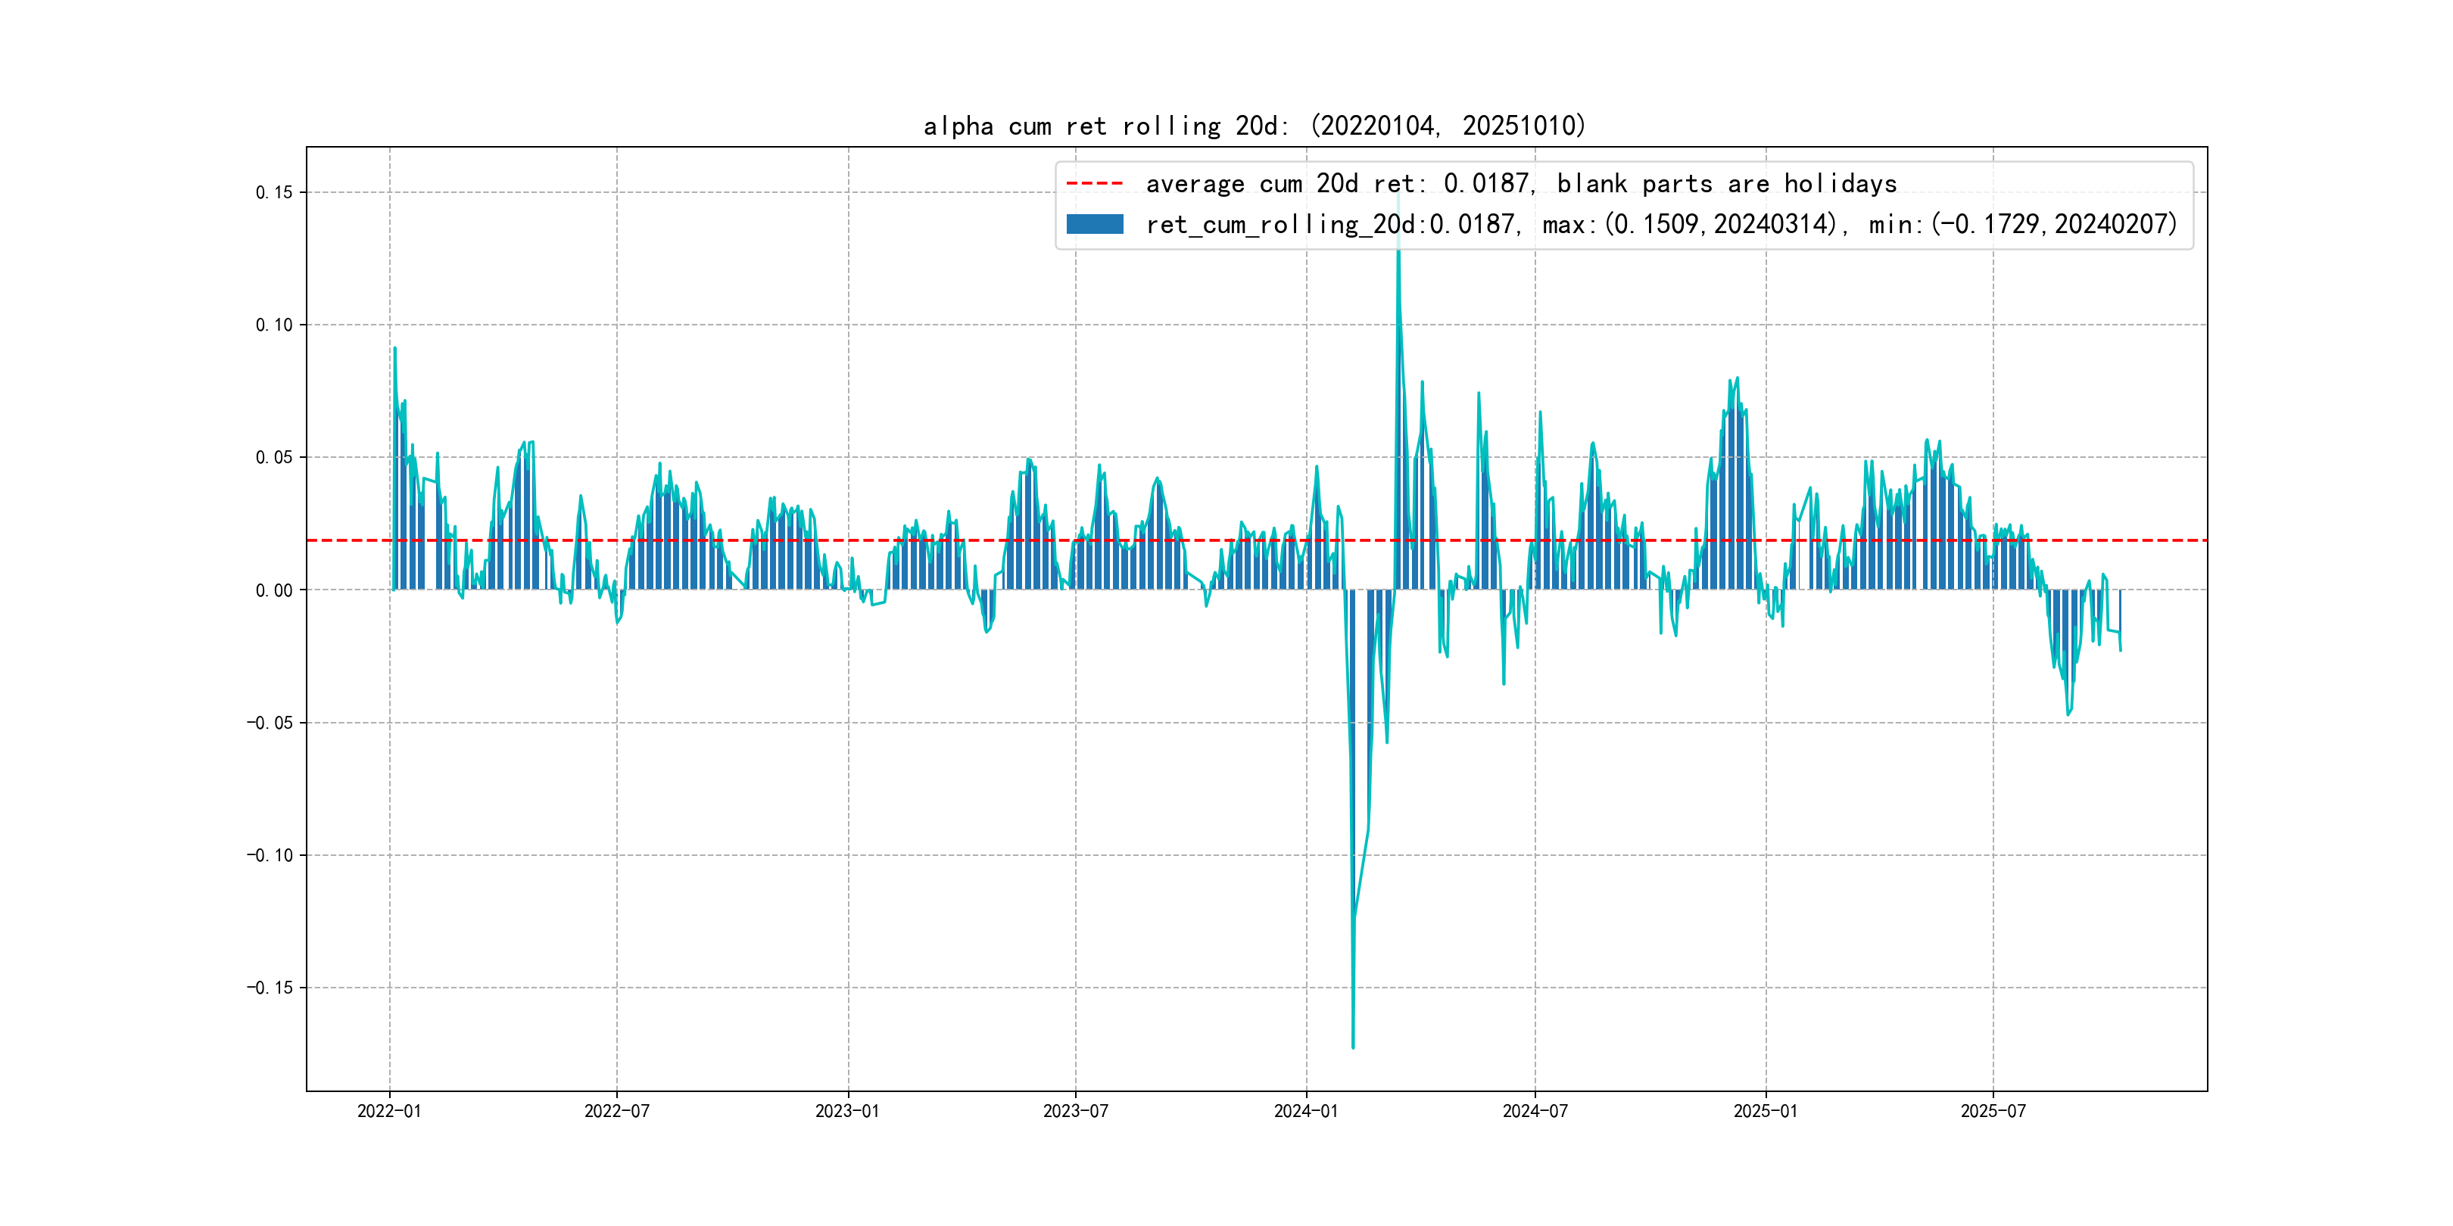Click the -0.05 y-axis tick label
This screenshot has height=1226, width=2453.
270,723
